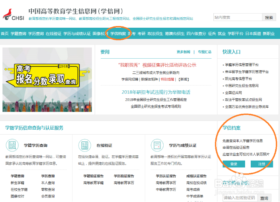This screenshot has width=280, height=202.
Task: Open 政法干警改革试点招生网 quick link
Action: [243, 100]
